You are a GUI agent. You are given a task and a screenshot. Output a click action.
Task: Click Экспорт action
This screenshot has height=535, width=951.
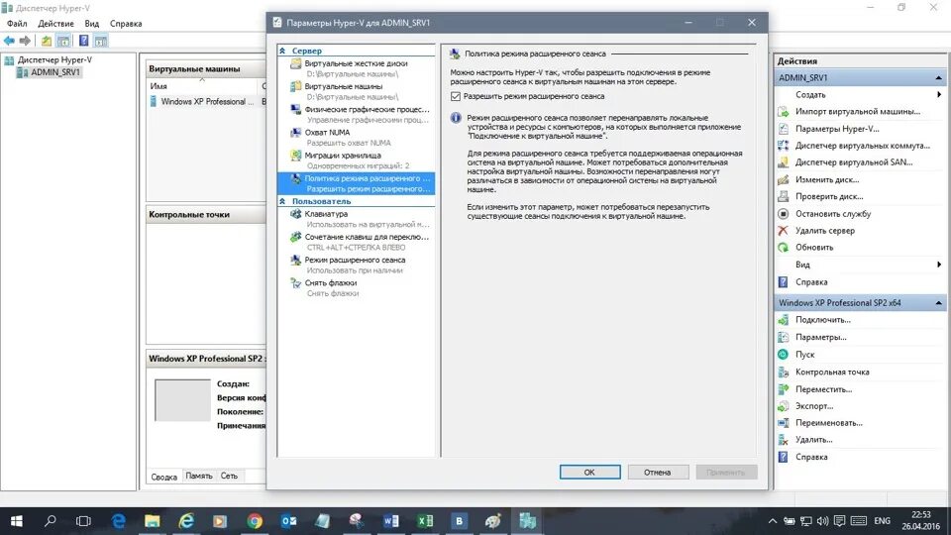tap(814, 406)
